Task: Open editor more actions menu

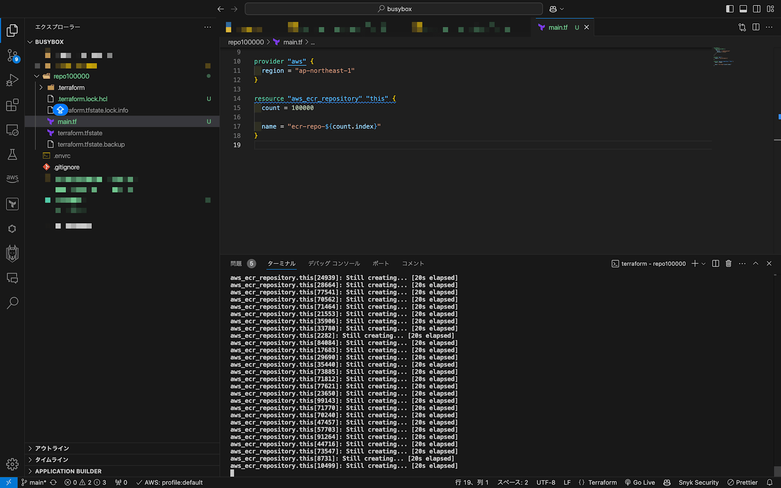Action: [769, 27]
